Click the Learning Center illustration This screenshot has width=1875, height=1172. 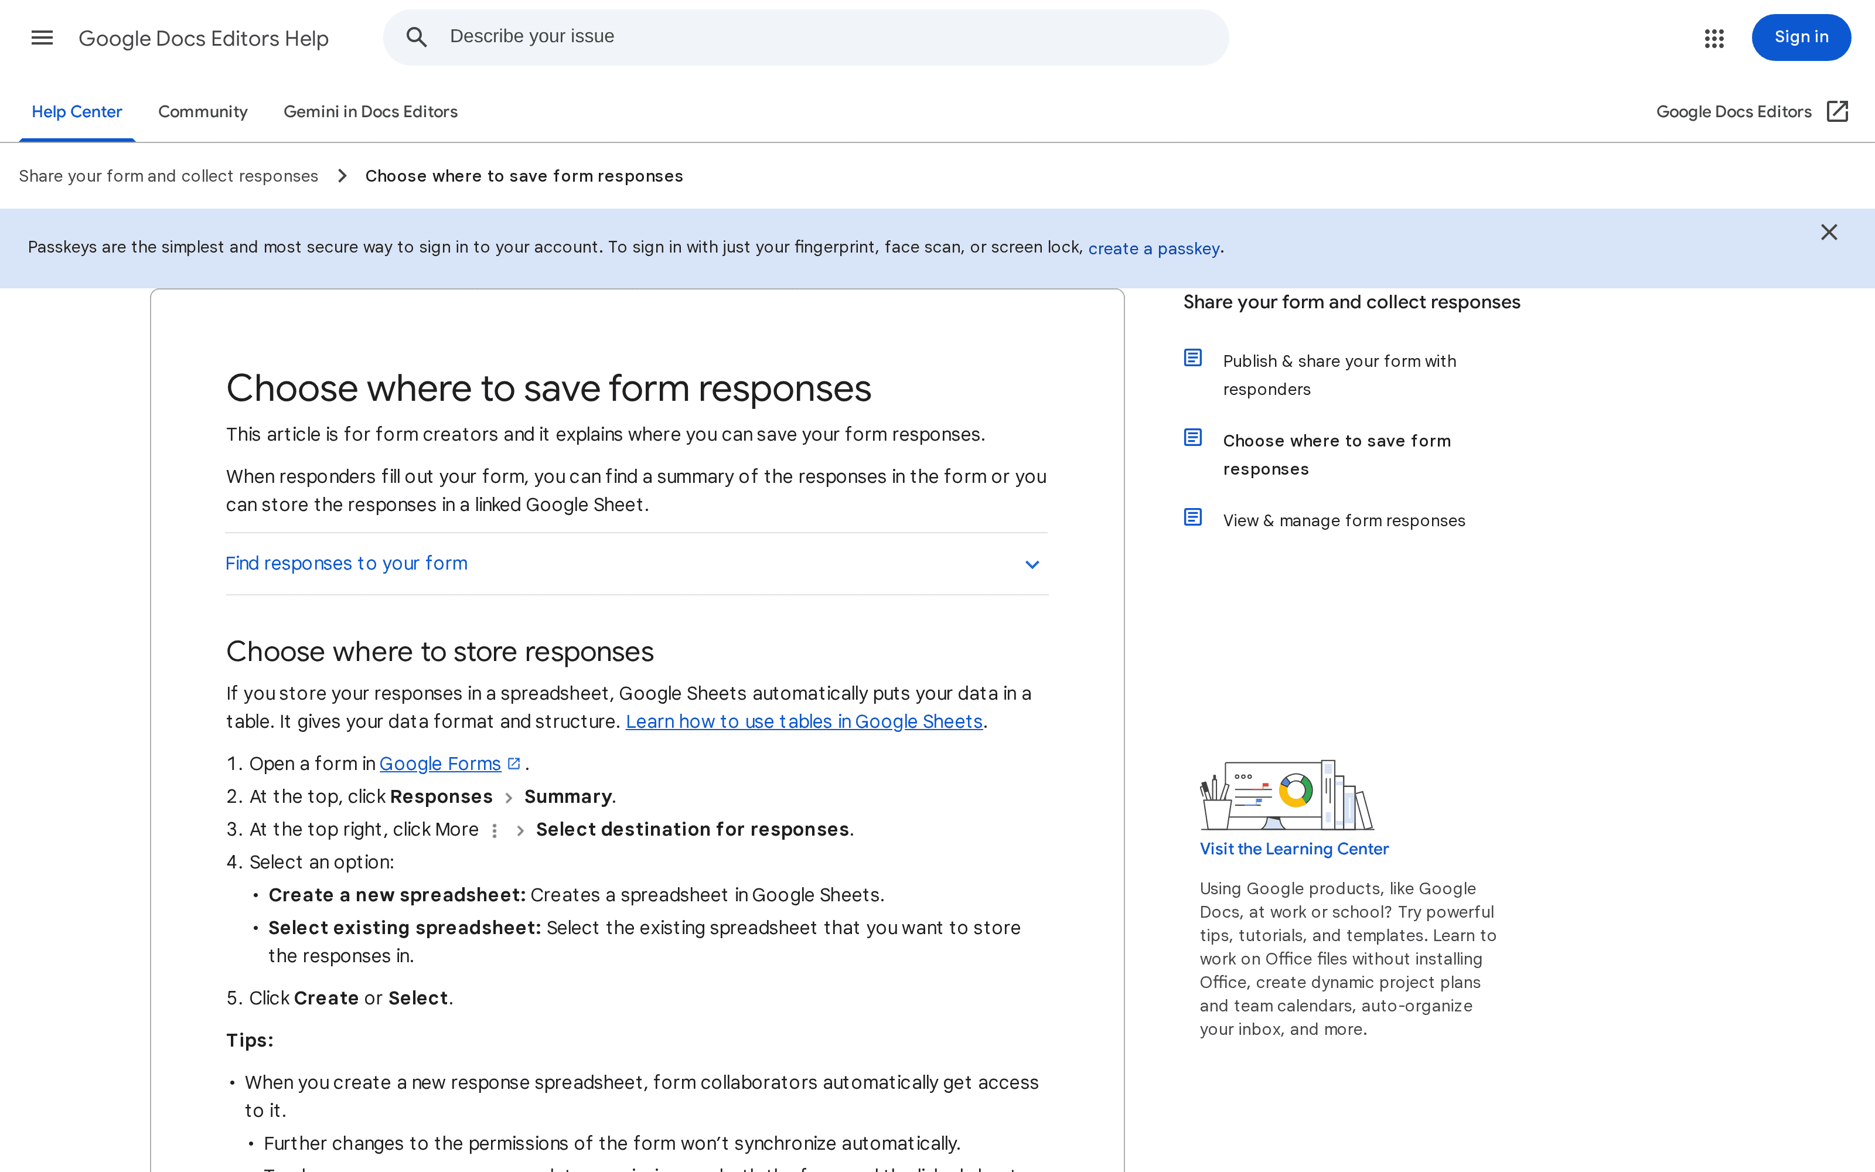[1286, 795]
